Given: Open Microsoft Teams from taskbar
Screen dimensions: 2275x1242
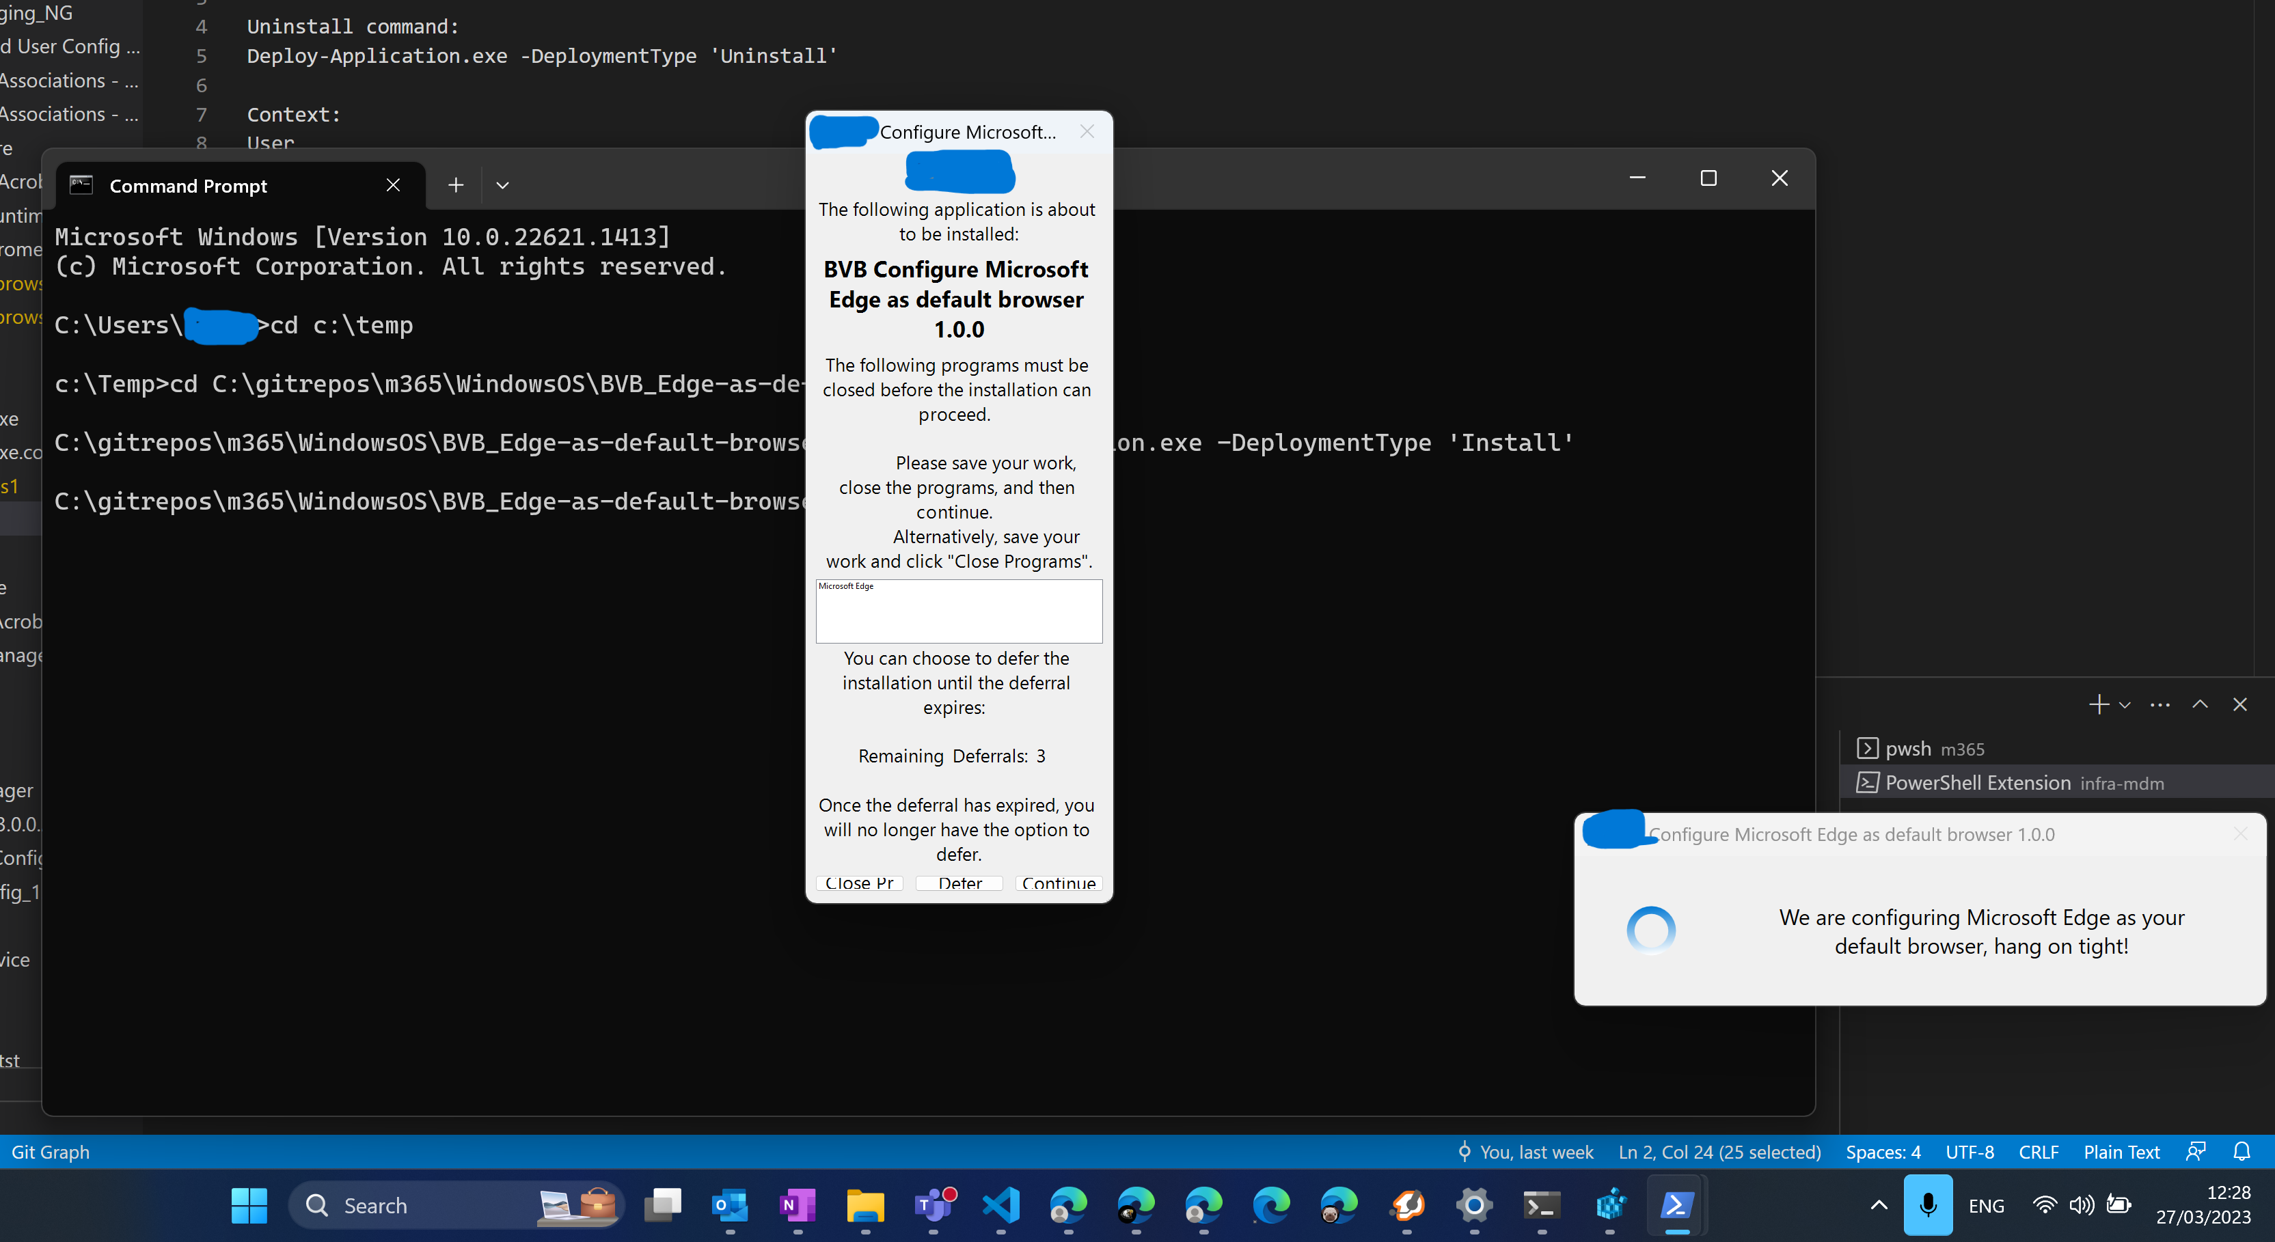Looking at the screenshot, I should tap(934, 1205).
